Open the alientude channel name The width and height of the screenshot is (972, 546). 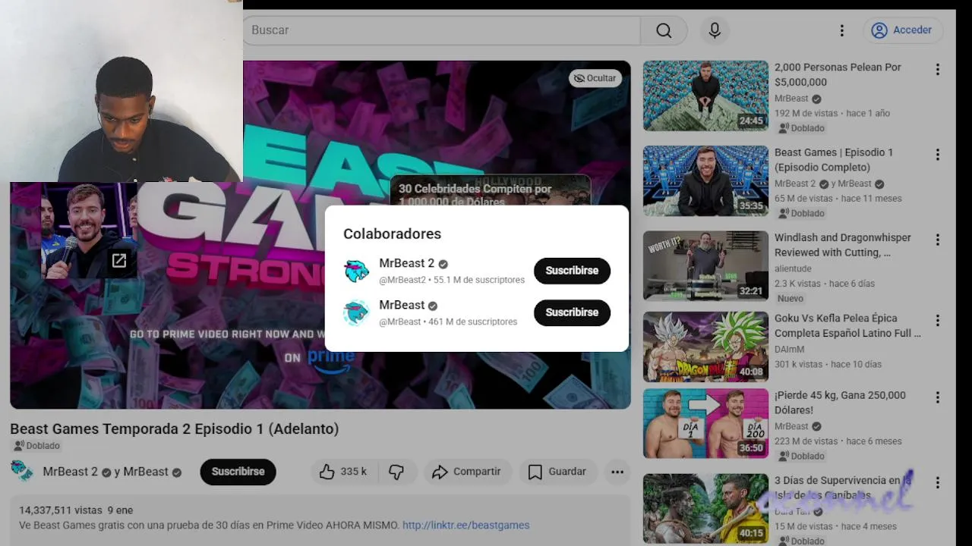coord(793,268)
